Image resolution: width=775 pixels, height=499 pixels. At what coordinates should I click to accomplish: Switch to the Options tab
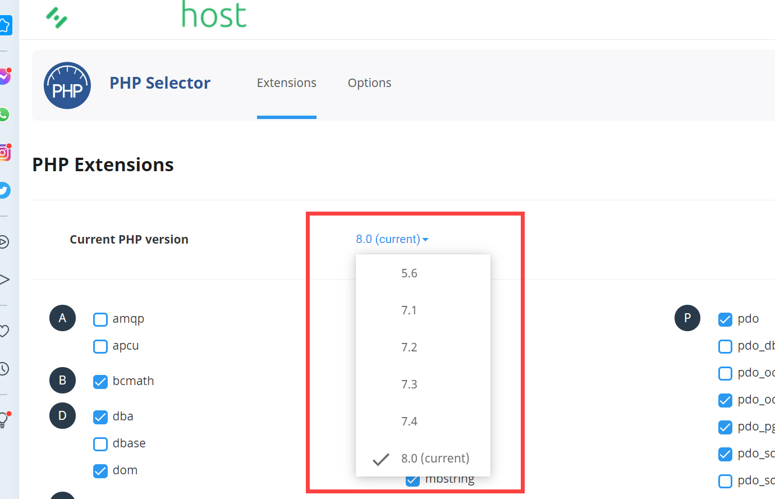(x=369, y=83)
